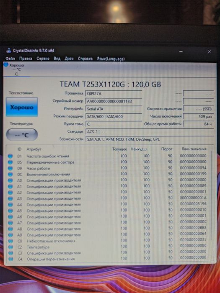
Task: Click the ID column header
Action: coord(19,149)
